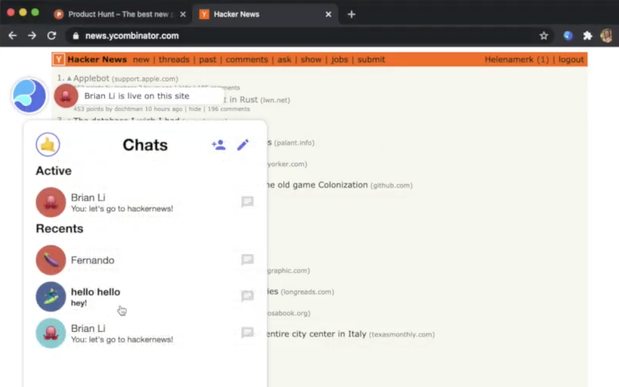619x387 pixels.
Task: Select Fernando's eggplant avatar
Action: pos(51,260)
